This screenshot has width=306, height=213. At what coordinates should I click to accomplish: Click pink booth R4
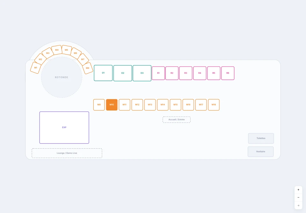(200, 73)
